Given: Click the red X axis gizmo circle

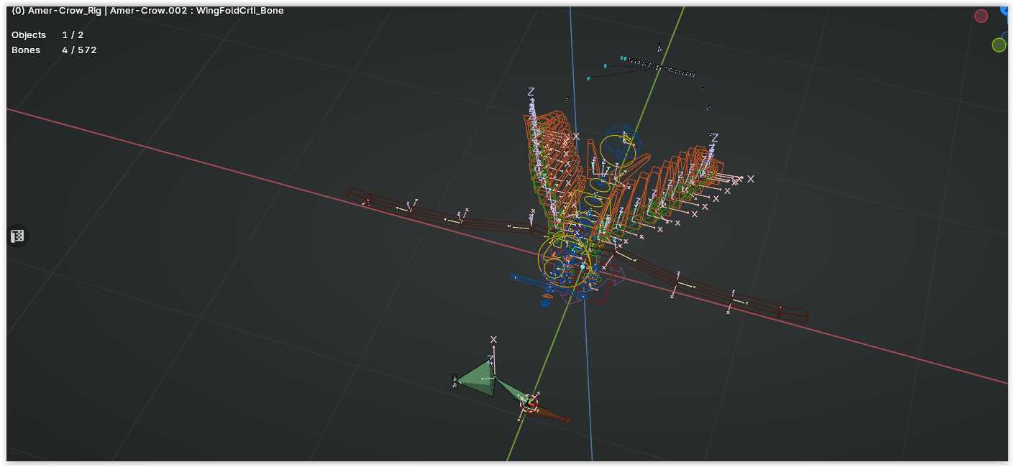Looking at the screenshot, I should click(981, 16).
